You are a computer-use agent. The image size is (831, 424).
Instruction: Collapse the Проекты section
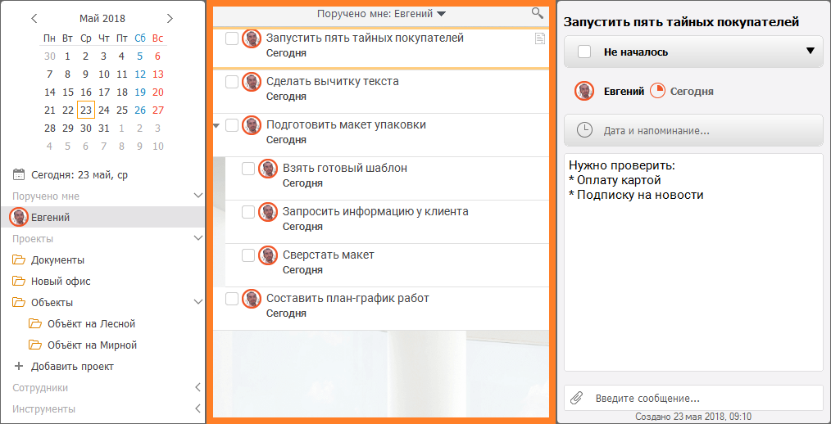[x=198, y=238]
